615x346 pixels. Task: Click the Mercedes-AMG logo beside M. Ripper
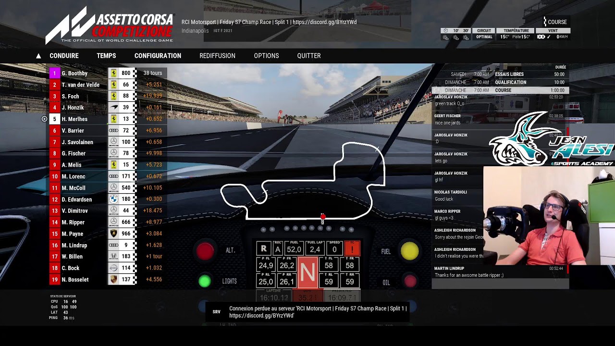pyautogui.click(x=114, y=222)
